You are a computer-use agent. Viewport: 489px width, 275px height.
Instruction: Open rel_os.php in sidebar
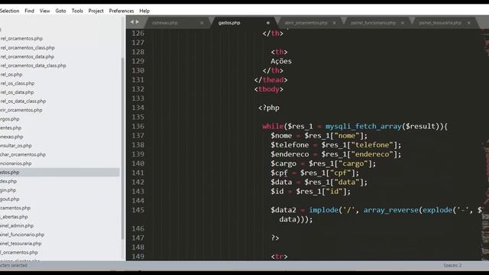point(11,75)
